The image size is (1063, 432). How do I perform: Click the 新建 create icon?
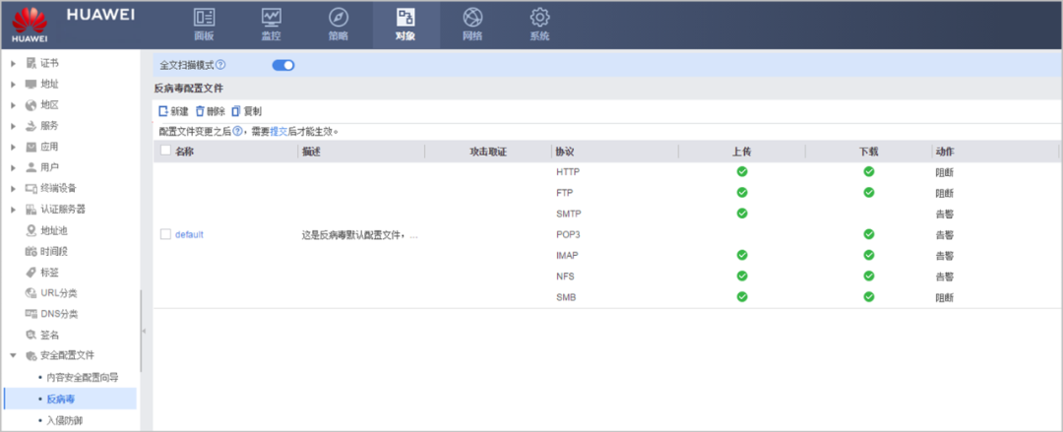click(162, 111)
